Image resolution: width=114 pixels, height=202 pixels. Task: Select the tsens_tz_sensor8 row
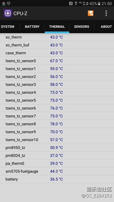pos(57,124)
